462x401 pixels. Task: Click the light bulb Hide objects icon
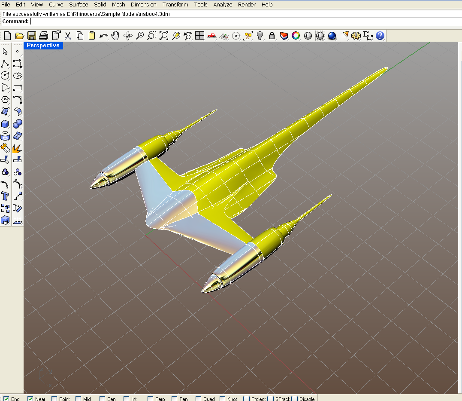[x=260, y=36]
